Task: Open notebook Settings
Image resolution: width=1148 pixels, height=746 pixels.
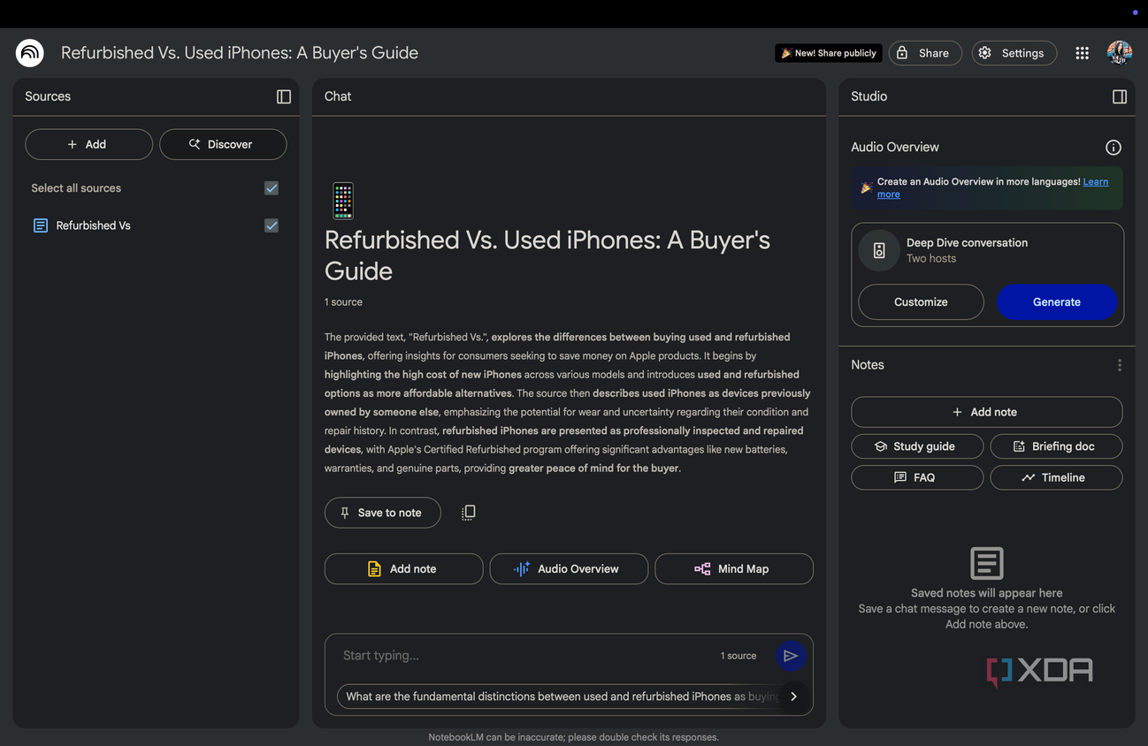Action: (1014, 53)
